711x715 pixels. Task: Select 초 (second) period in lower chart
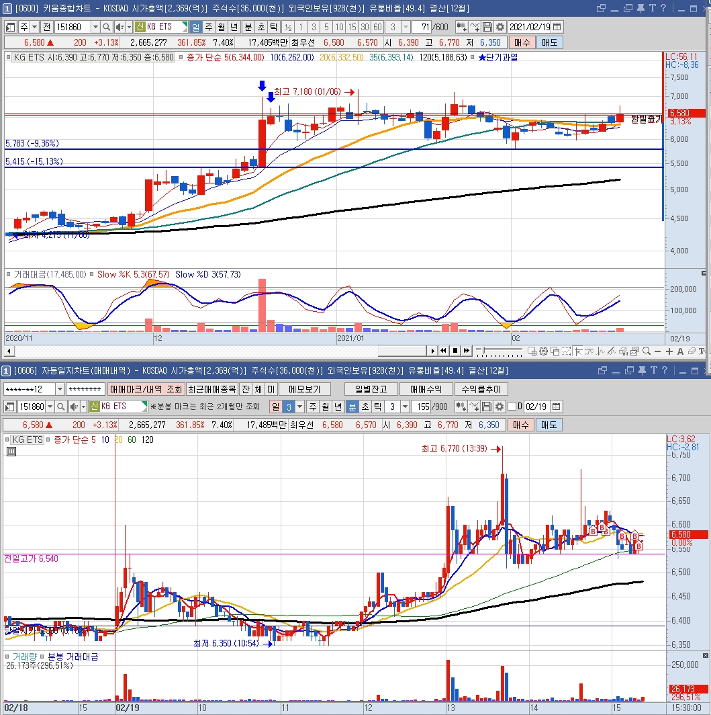click(x=365, y=407)
